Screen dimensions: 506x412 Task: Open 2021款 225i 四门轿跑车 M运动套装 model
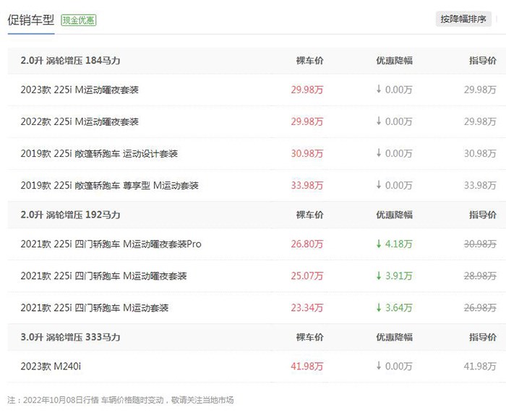[95, 308]
